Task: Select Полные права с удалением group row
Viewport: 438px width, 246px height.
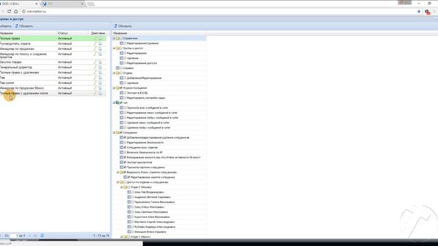Action: [x=53, y=72]
